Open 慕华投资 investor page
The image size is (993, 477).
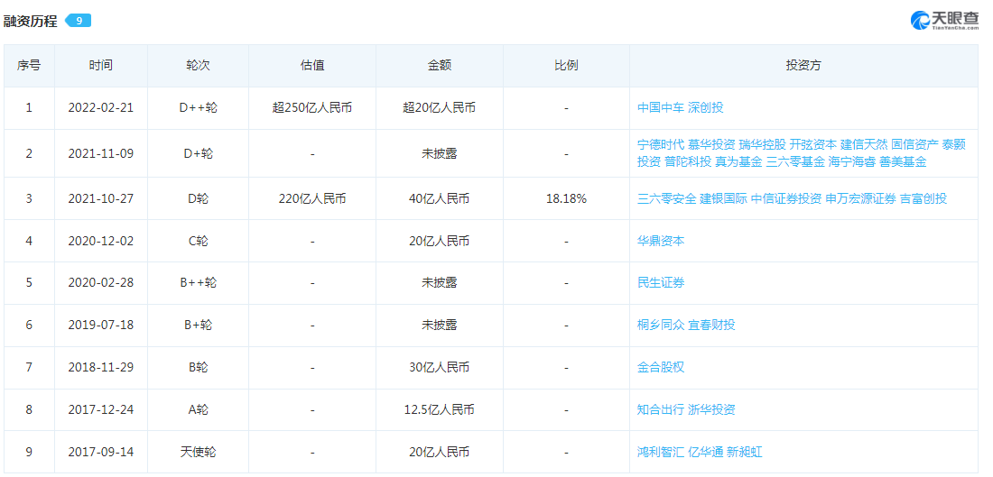(712, 145)
